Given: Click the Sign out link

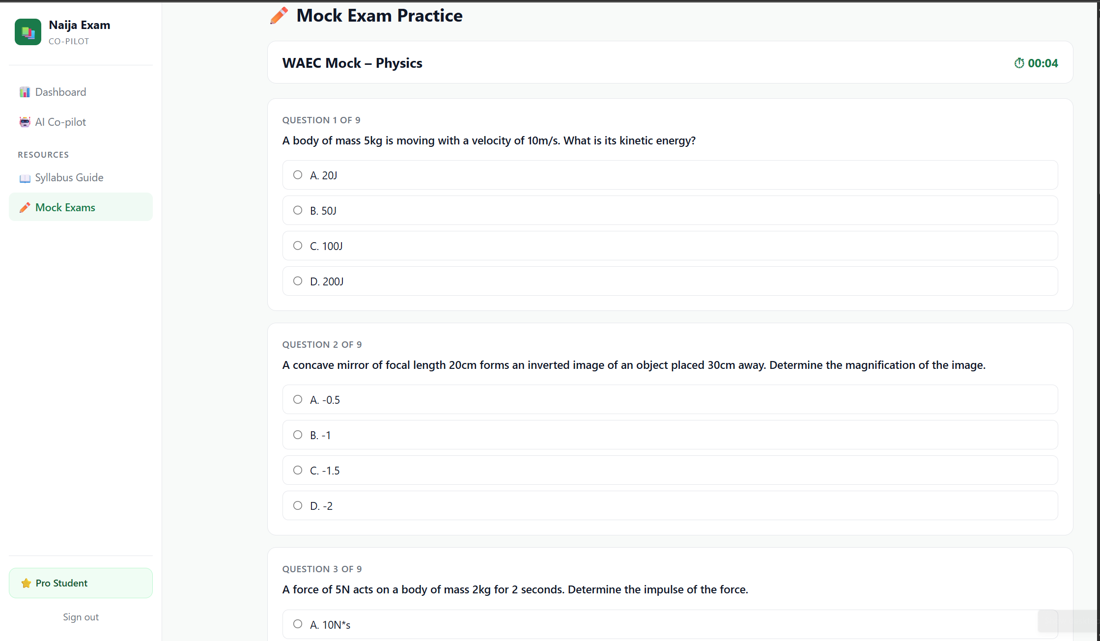Looking at the screenshot, I should coord(81,617).
